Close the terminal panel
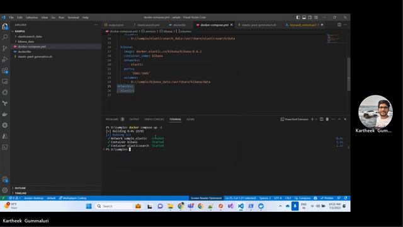 tap(345, 119)
